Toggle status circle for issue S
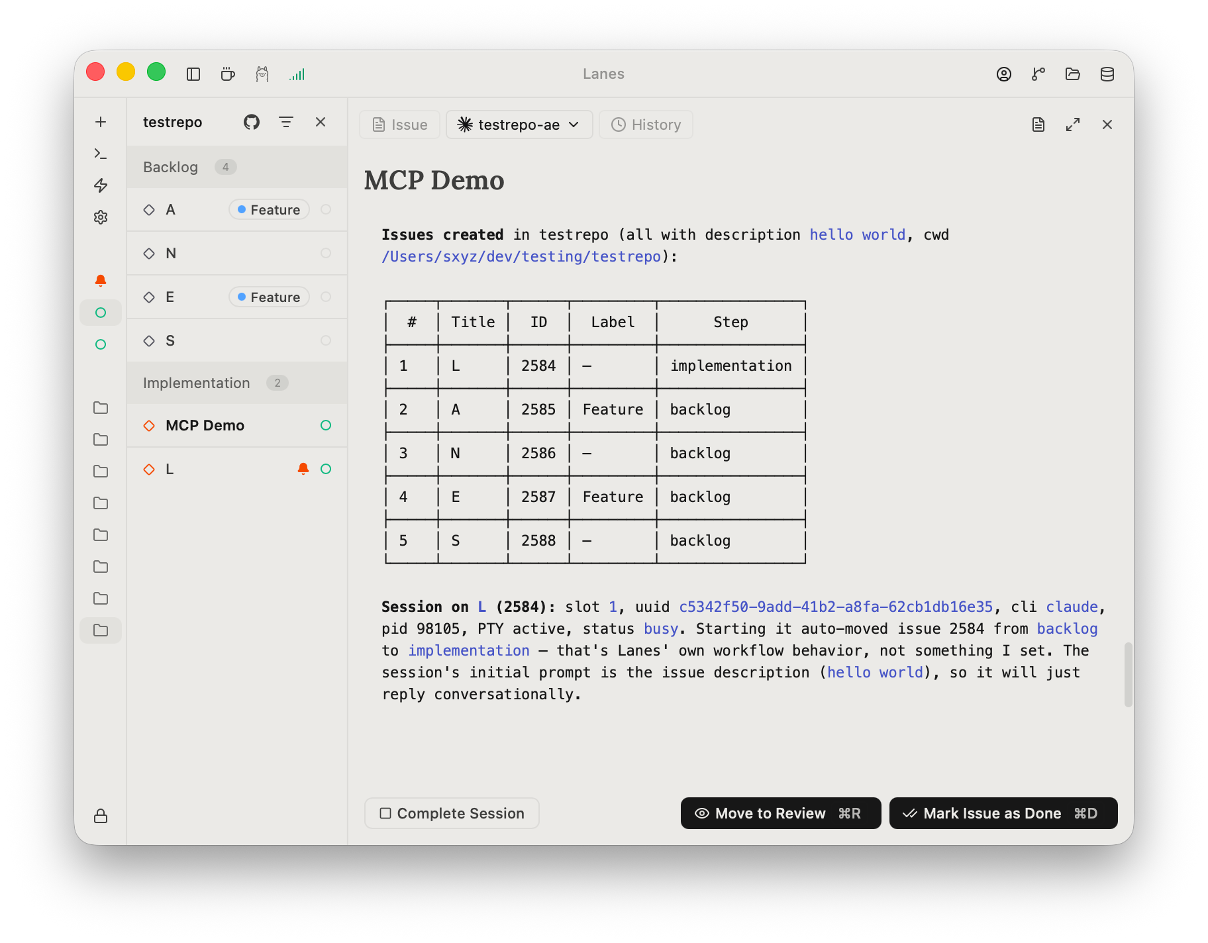The height and width of the screenshot is (943, 1208). pos(326,340)
